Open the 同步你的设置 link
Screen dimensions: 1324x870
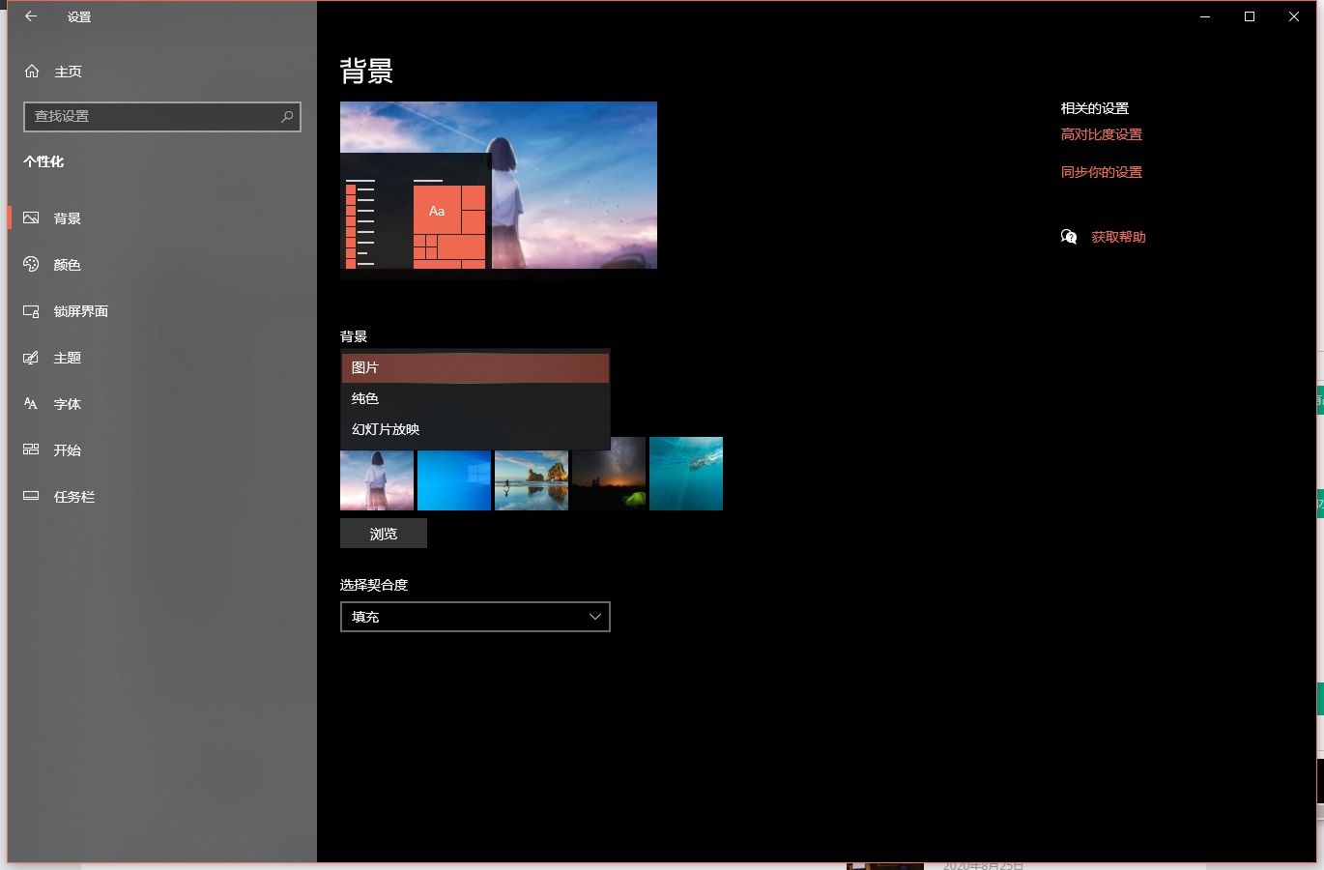[x=1102, y=172]
